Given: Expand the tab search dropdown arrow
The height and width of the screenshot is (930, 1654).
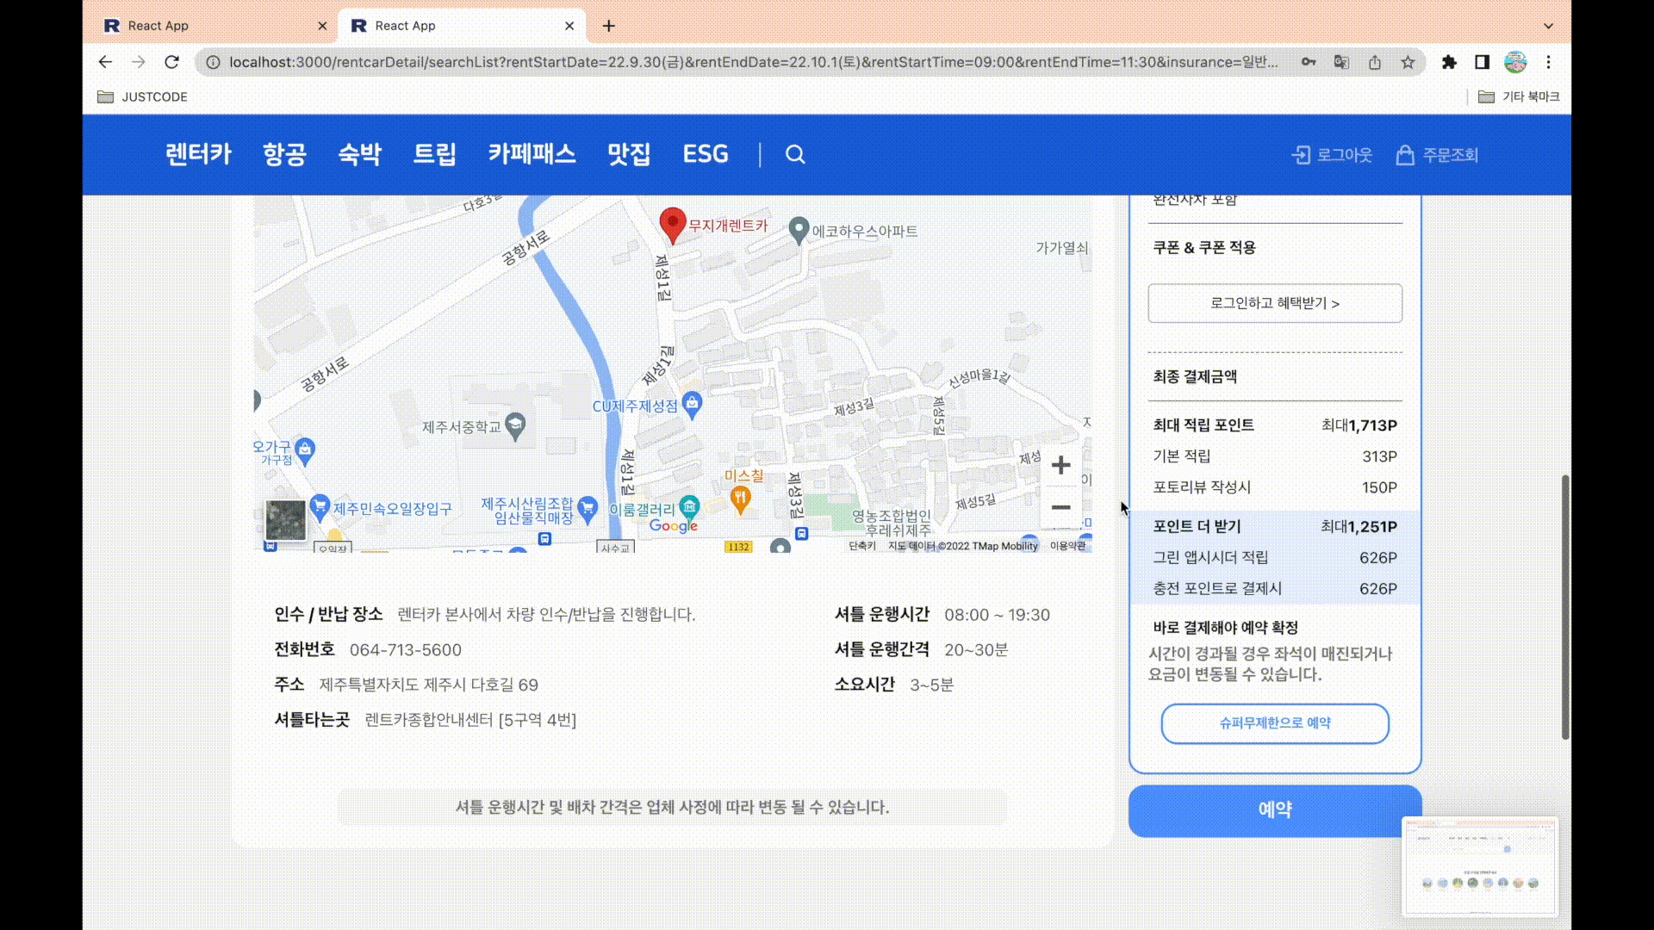Looking at the screenshot, I should pos(1548,26).
